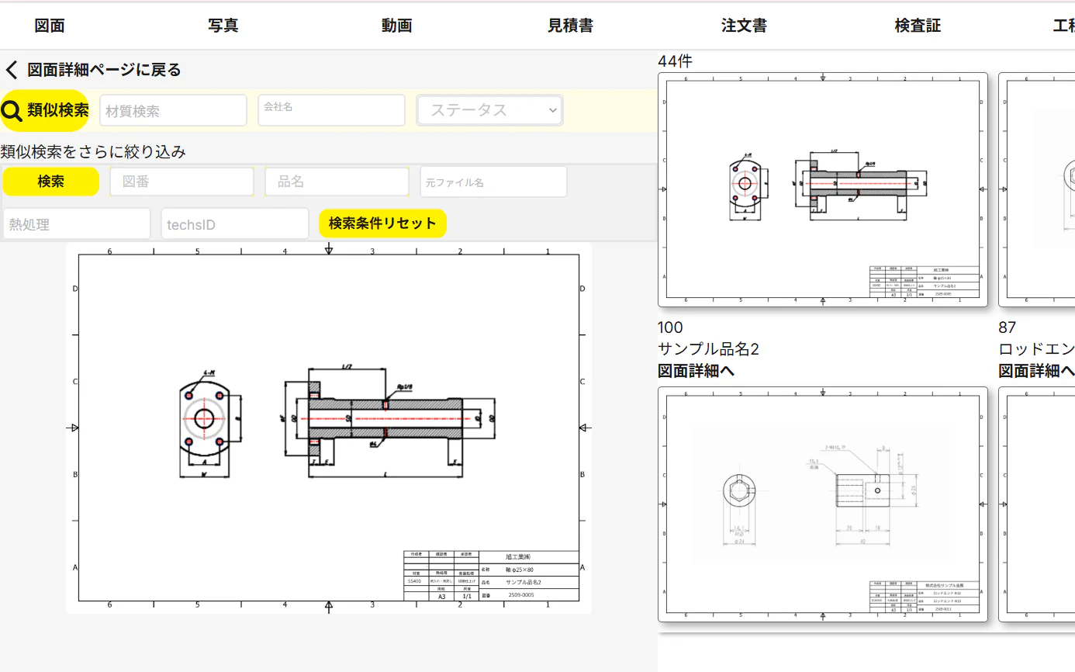Image resolution: width=1075 pixels, height=672 pixels.
Task: Select the 注文書 tab
Action: point(744,26)
